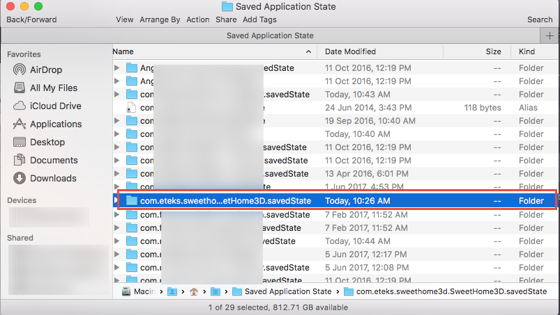Click the folder icon dated 13 Apr 2016
The image size is (560, 315).
click(132, 174)
